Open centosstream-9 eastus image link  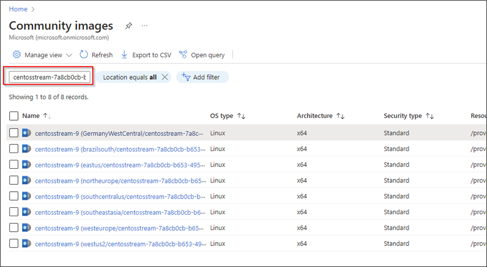pyautogui.click(x=120, y=165)
